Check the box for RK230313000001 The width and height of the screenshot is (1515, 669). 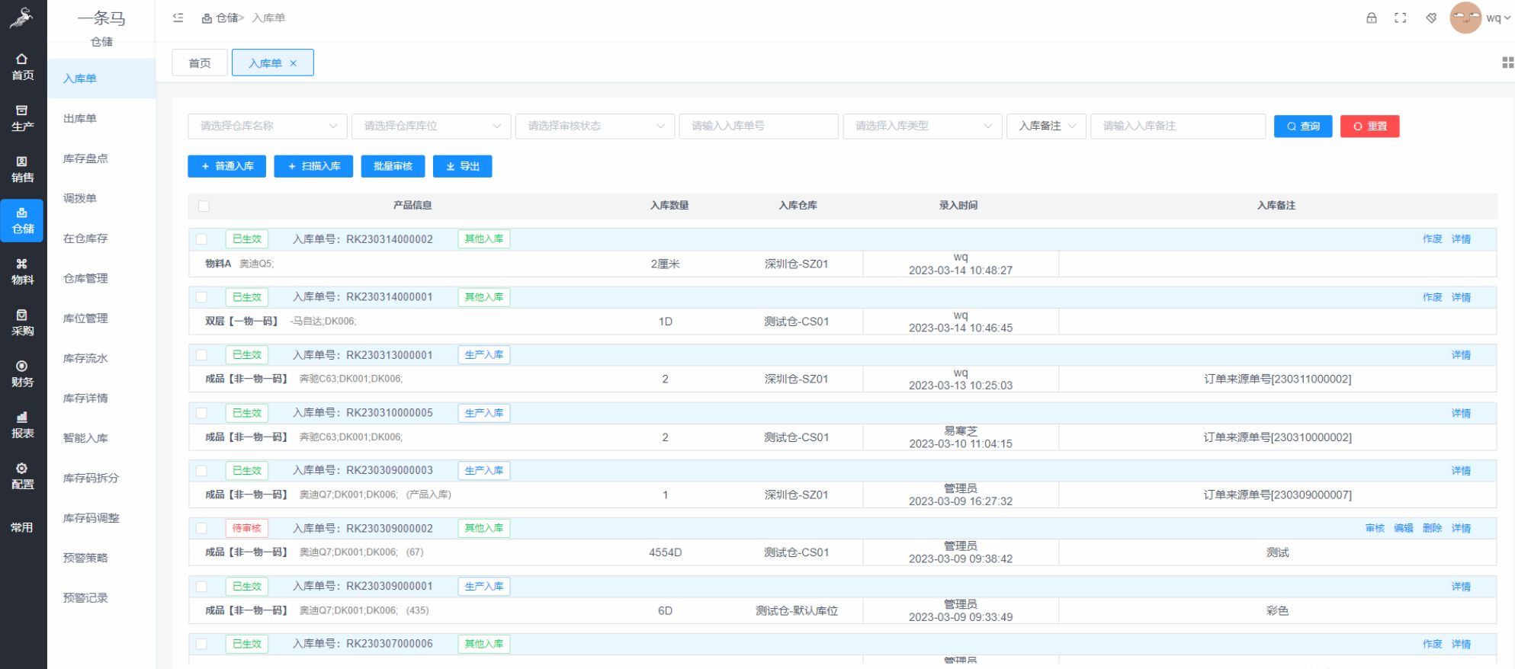click(x=201, y=355)
